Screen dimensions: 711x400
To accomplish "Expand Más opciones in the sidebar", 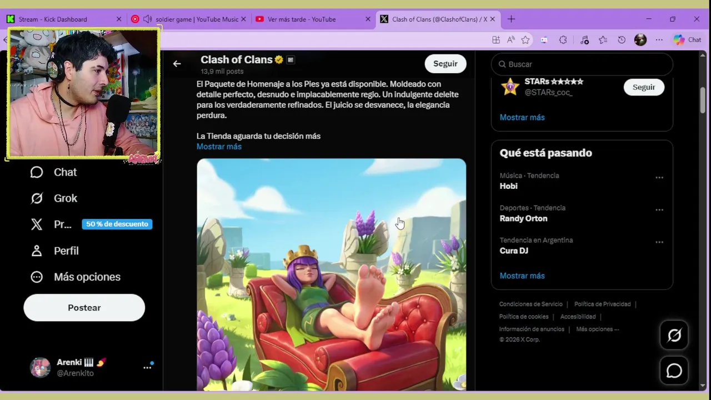I will 75,277.
